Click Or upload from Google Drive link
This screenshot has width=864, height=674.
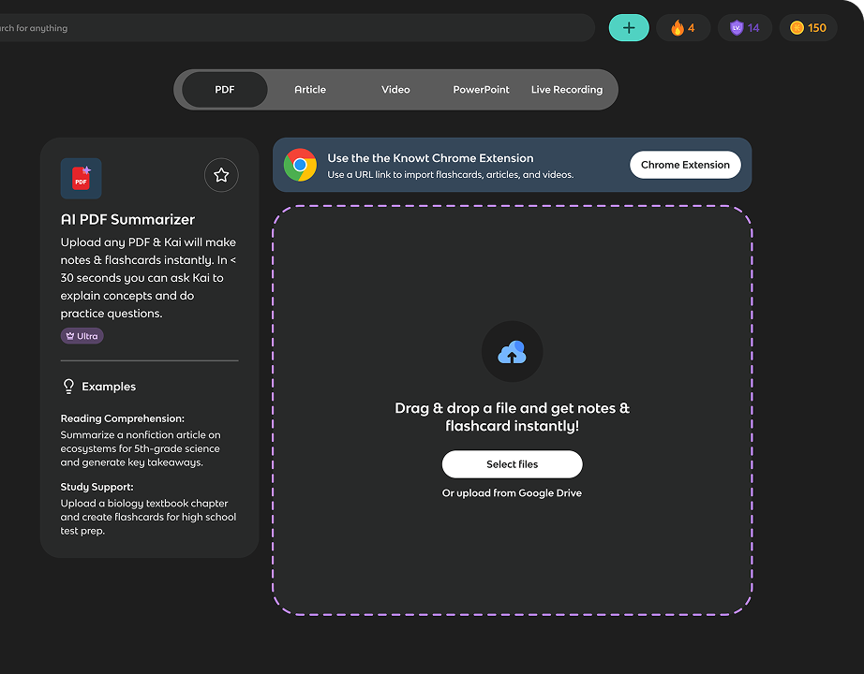point(512,492)
